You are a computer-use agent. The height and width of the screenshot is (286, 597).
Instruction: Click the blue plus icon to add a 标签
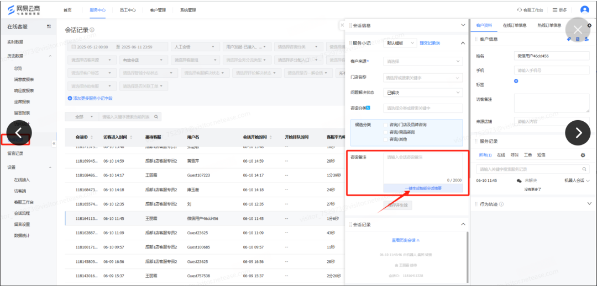click(x=516, y=81)
